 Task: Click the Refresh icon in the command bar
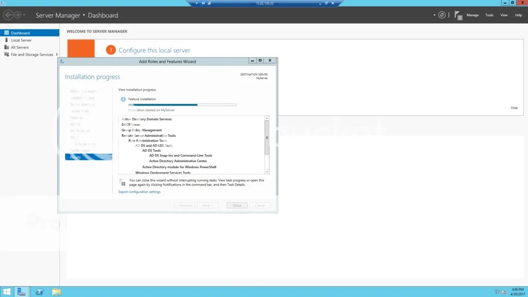point(442,15)
